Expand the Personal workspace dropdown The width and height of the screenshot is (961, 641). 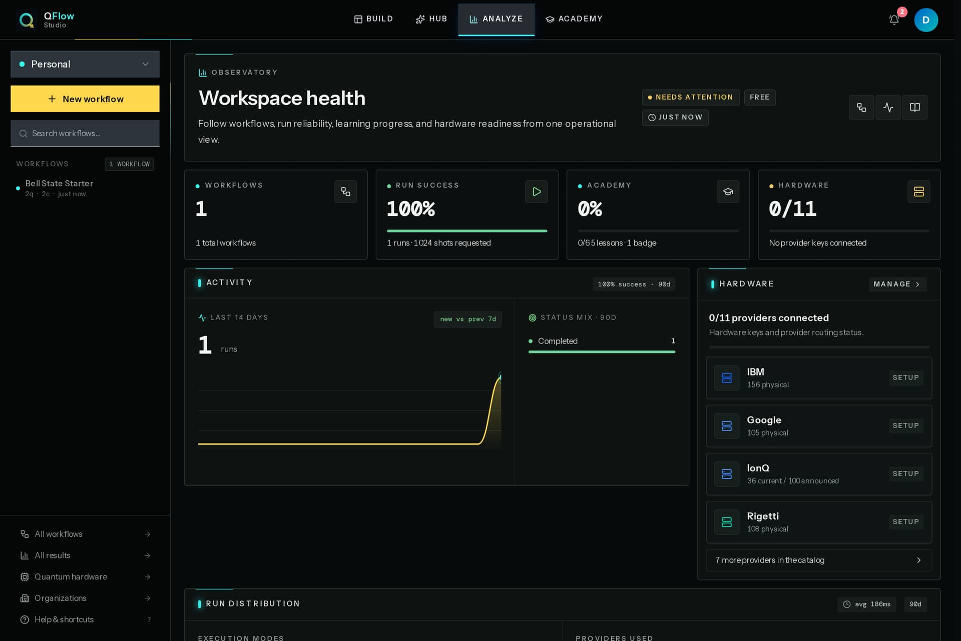tap(85, 64)
